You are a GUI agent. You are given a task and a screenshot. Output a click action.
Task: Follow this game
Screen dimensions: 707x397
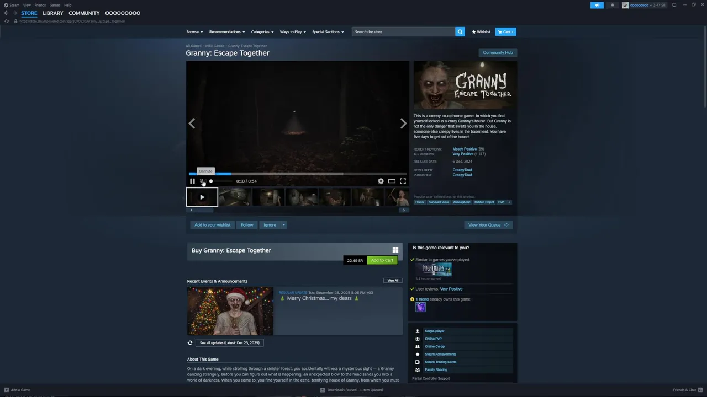(x=247, y=225)
